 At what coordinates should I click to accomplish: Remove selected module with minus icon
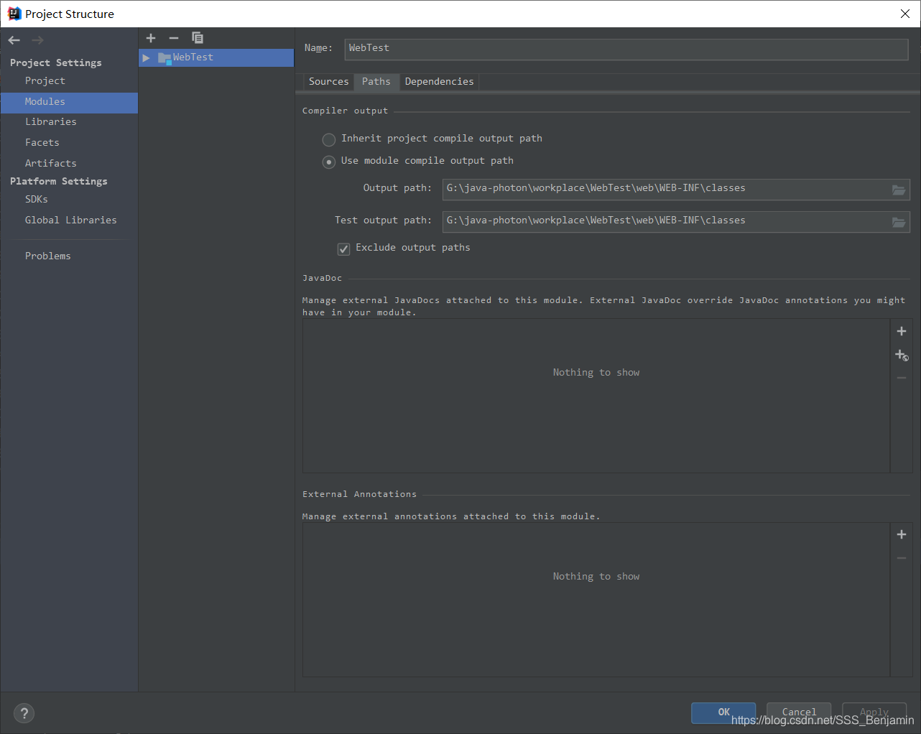(x=174, y=38)
